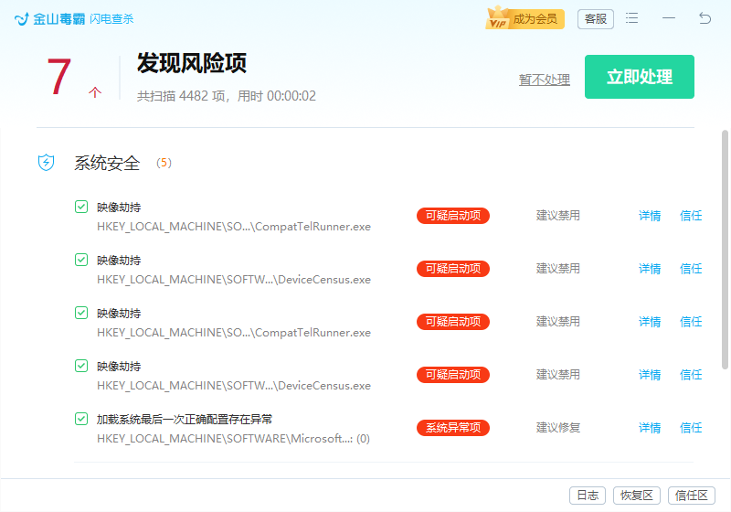The height and width of the screenshot is (512, 731).
Task: Open 详情 for the 系统异常项 row
Action: [x=650, y=428]
